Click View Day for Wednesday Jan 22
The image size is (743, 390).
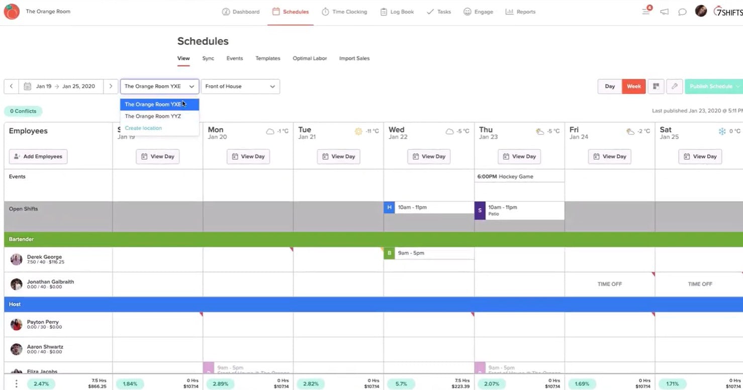(x=429, y=157)
